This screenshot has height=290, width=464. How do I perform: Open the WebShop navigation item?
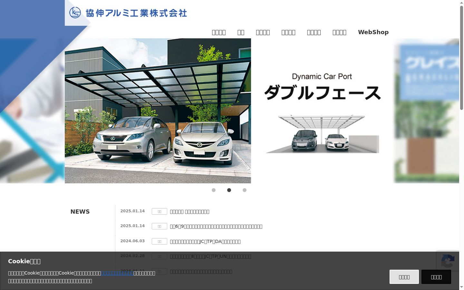point(373,32)
